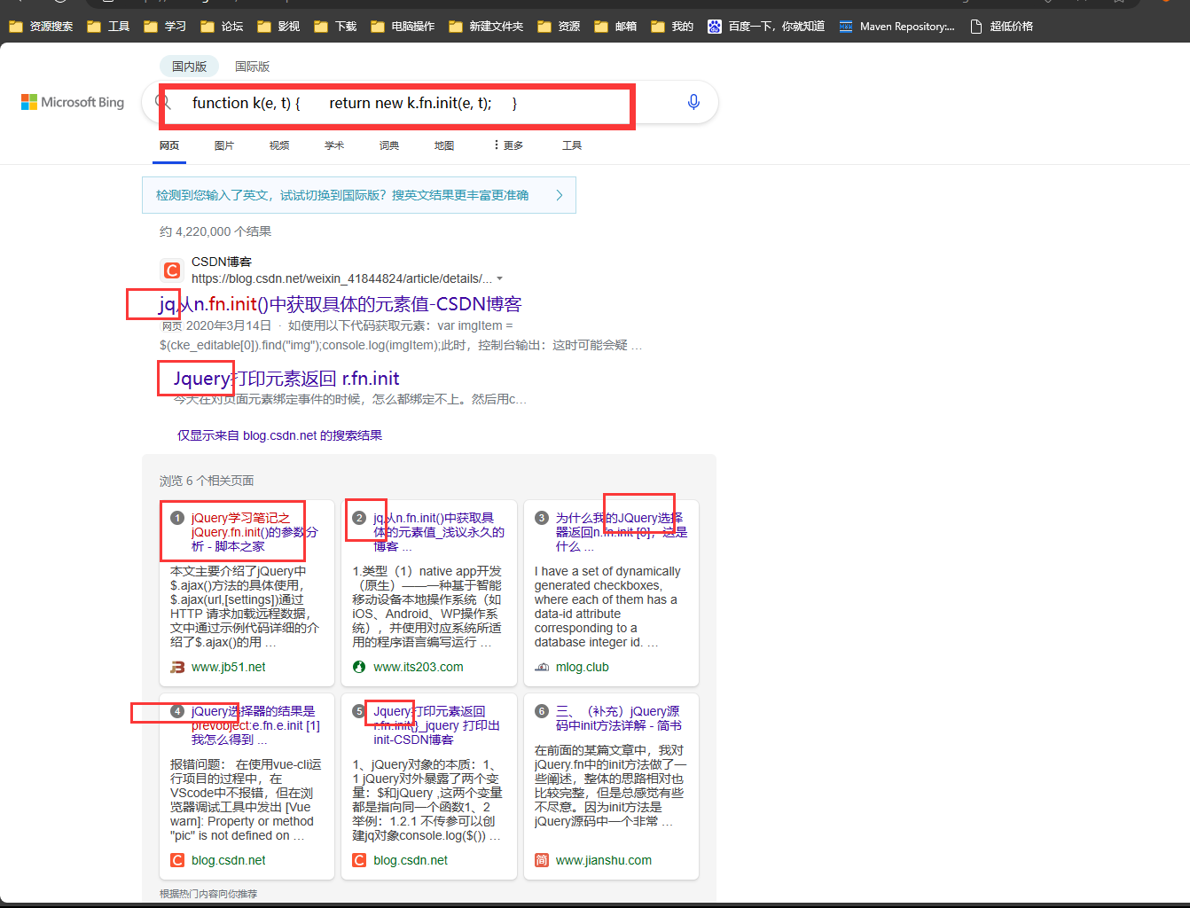Click the '约 4,220,000 个结果' result count
The image size is (1190, 908).
(x=215, y=231)
